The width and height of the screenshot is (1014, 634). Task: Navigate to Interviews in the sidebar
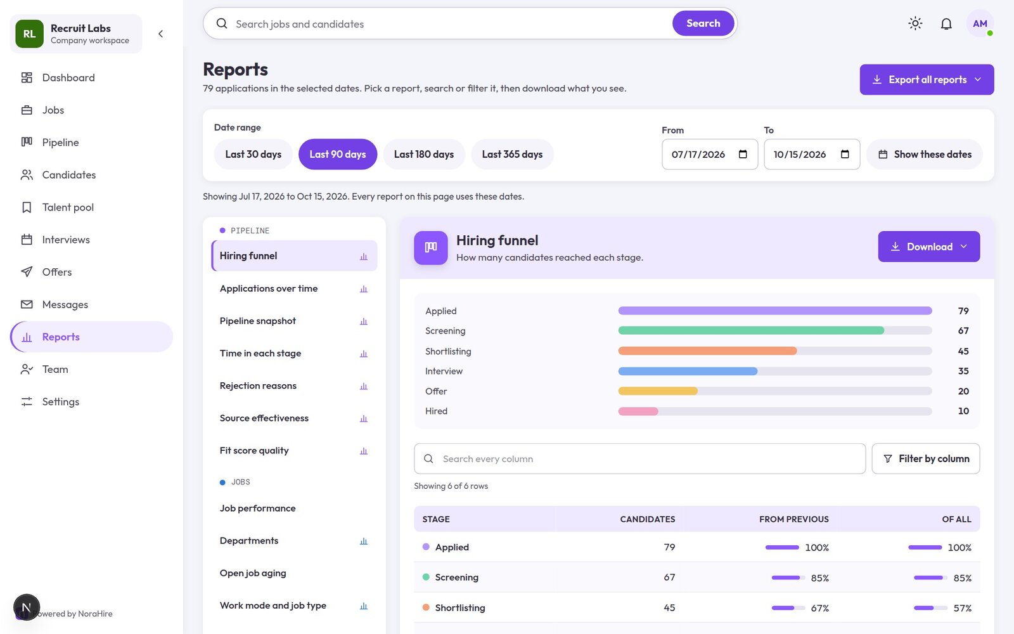[91, 240]
